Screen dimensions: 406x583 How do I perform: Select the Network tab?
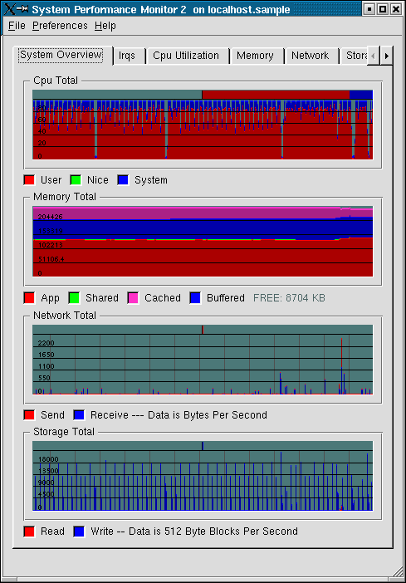pos(310,56)
